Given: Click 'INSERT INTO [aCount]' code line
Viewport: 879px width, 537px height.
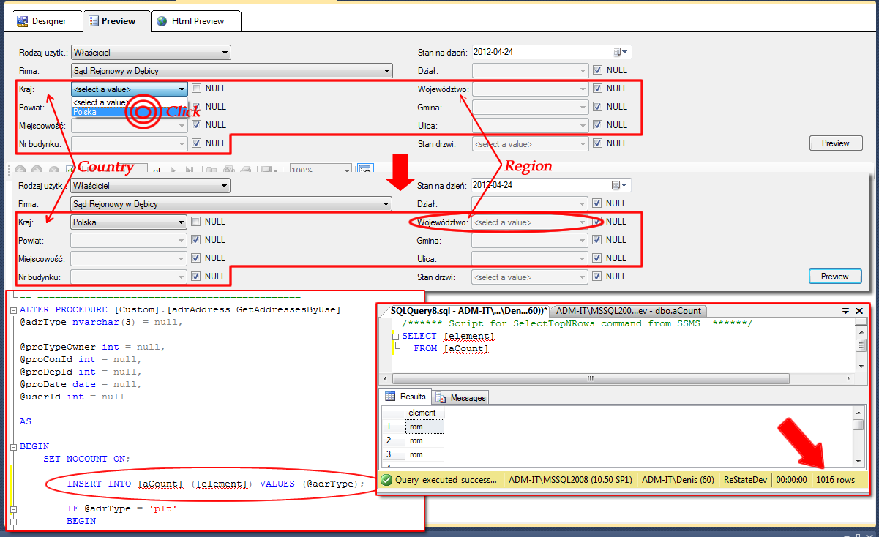Looking at the screenshot, I should 215,484.
